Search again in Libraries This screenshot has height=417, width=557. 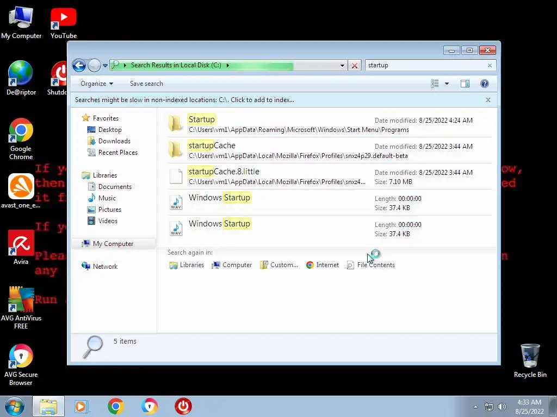pyautogui.click(x=187, y=265)
